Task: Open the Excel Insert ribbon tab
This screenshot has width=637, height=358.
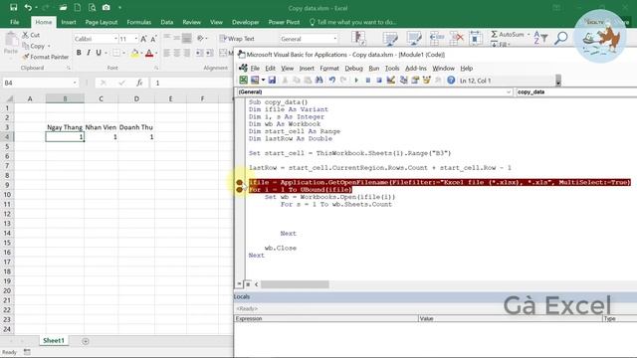Action: tap(69, 22)
